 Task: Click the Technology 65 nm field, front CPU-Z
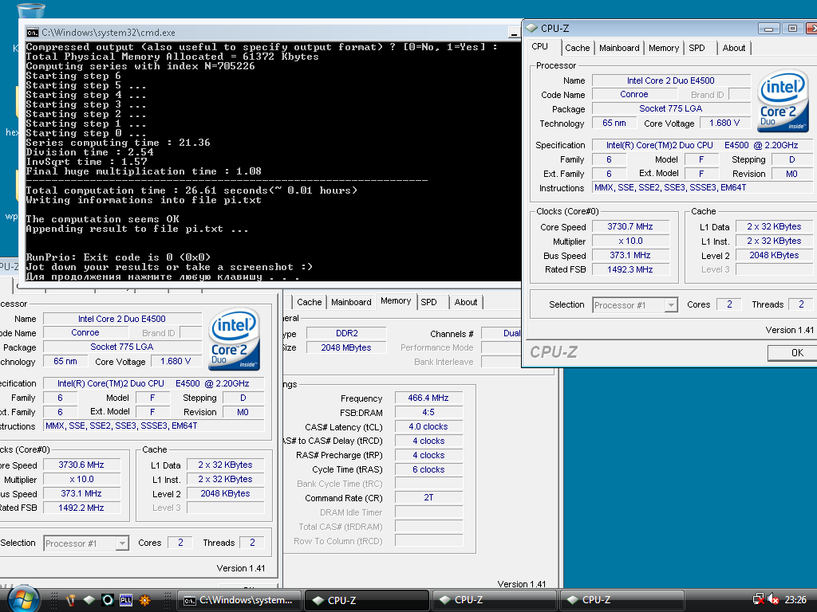pos(615,124)
